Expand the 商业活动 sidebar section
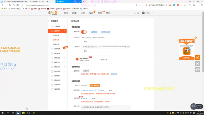Screen dimensions: 204x115 64,67
